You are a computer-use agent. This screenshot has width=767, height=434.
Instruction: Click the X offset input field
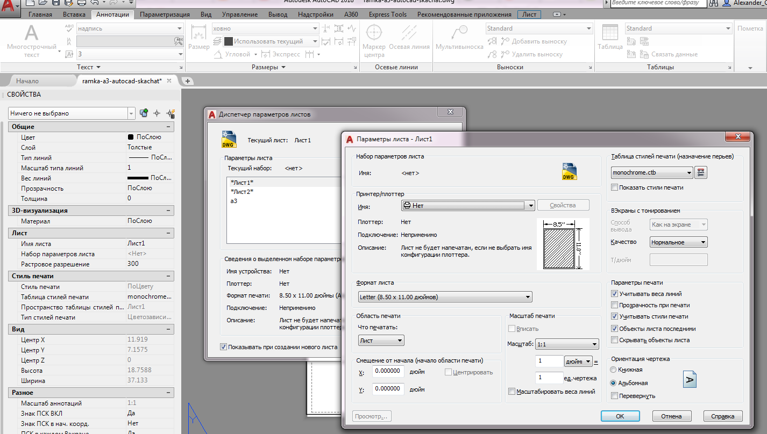click(x=387, y=371)
